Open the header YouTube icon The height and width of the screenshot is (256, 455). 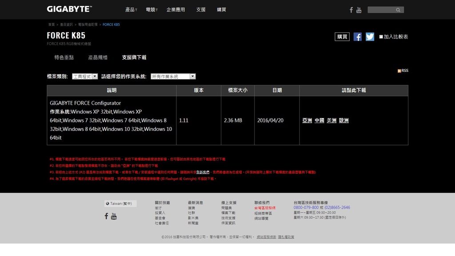359,10
